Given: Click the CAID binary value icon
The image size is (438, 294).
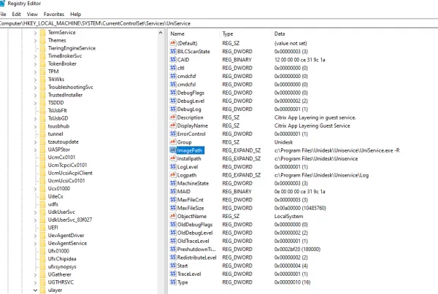Looking at the screenshot, I should [173, 60].
